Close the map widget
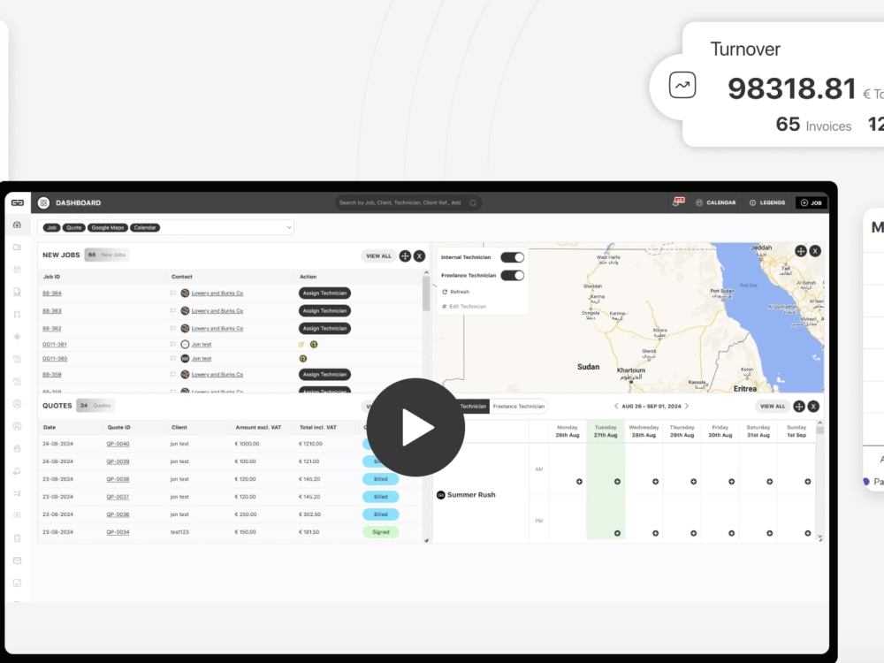This screenshot has height=663, width=884. pos(815,251)
